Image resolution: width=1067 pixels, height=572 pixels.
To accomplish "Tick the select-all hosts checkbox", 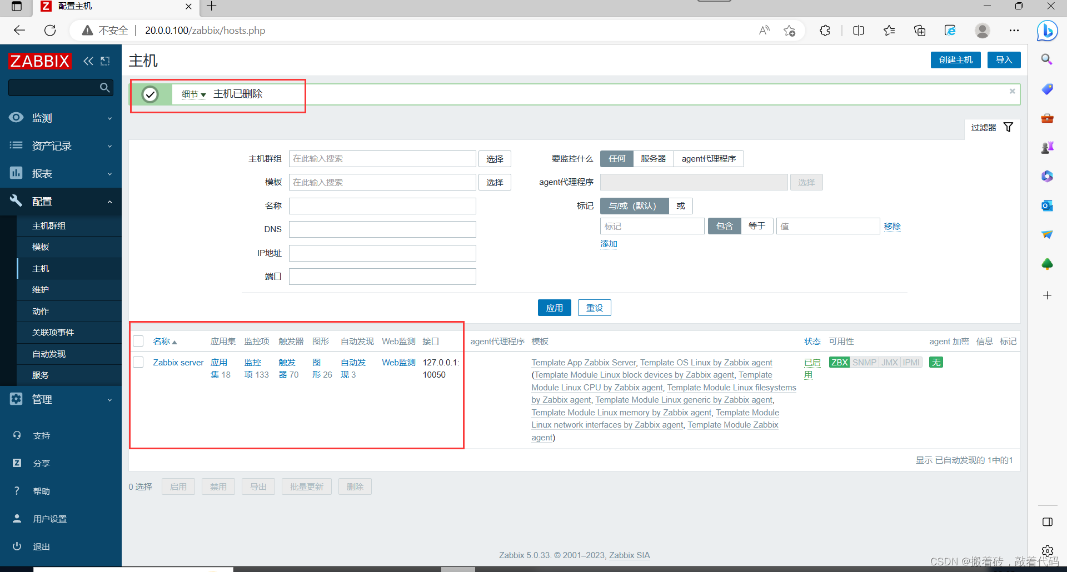I will tap(138, 341).
